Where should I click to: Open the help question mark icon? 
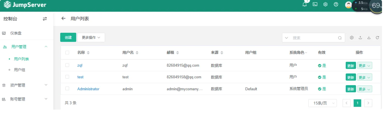pyautogui.click(x=336, y=4)
